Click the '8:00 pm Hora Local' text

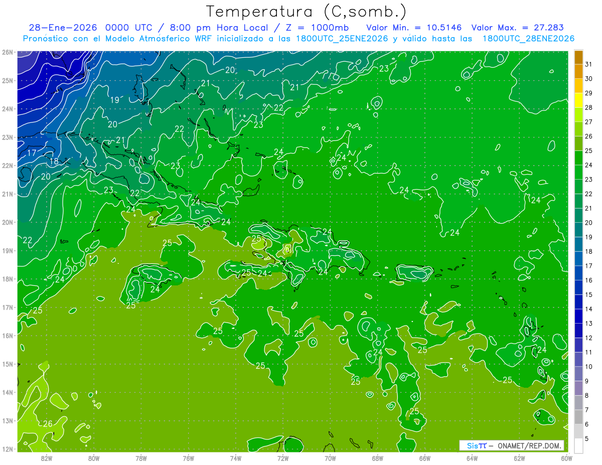[219, 28]
